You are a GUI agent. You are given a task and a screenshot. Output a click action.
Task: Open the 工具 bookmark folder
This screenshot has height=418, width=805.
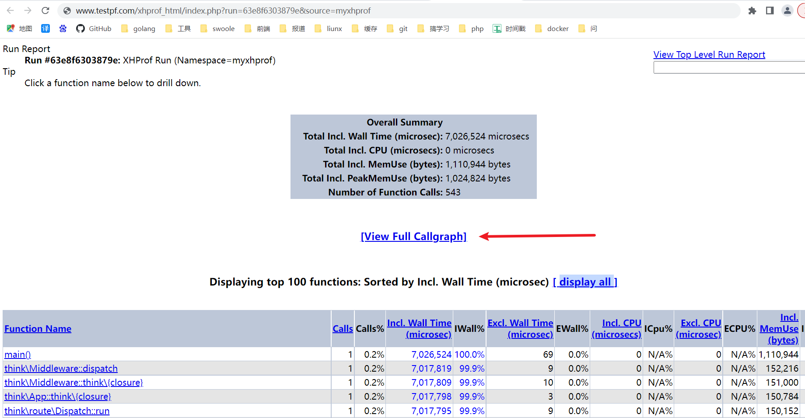coord(178,28)
